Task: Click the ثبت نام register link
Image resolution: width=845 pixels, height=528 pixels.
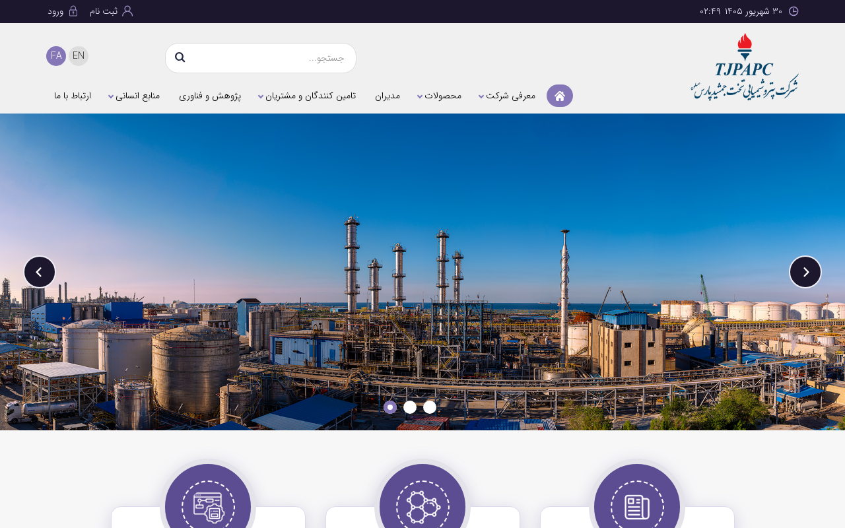Action: (x=111, y=11)
